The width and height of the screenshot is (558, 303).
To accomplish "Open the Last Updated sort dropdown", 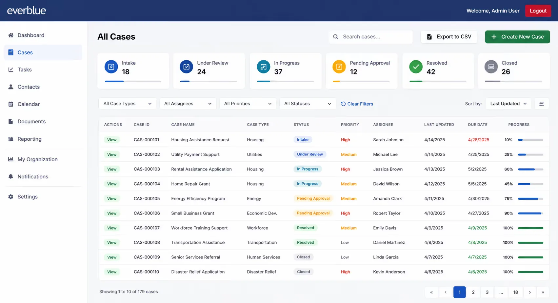I will [x=508, y=104].
